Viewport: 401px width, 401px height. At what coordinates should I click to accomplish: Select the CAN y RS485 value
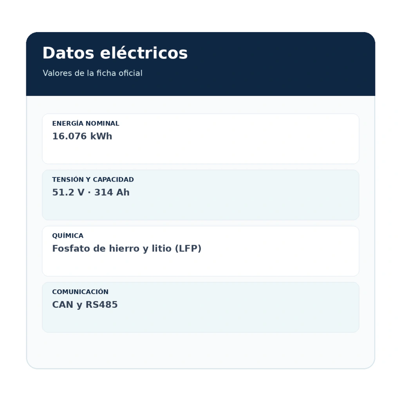tap(85, 305)
